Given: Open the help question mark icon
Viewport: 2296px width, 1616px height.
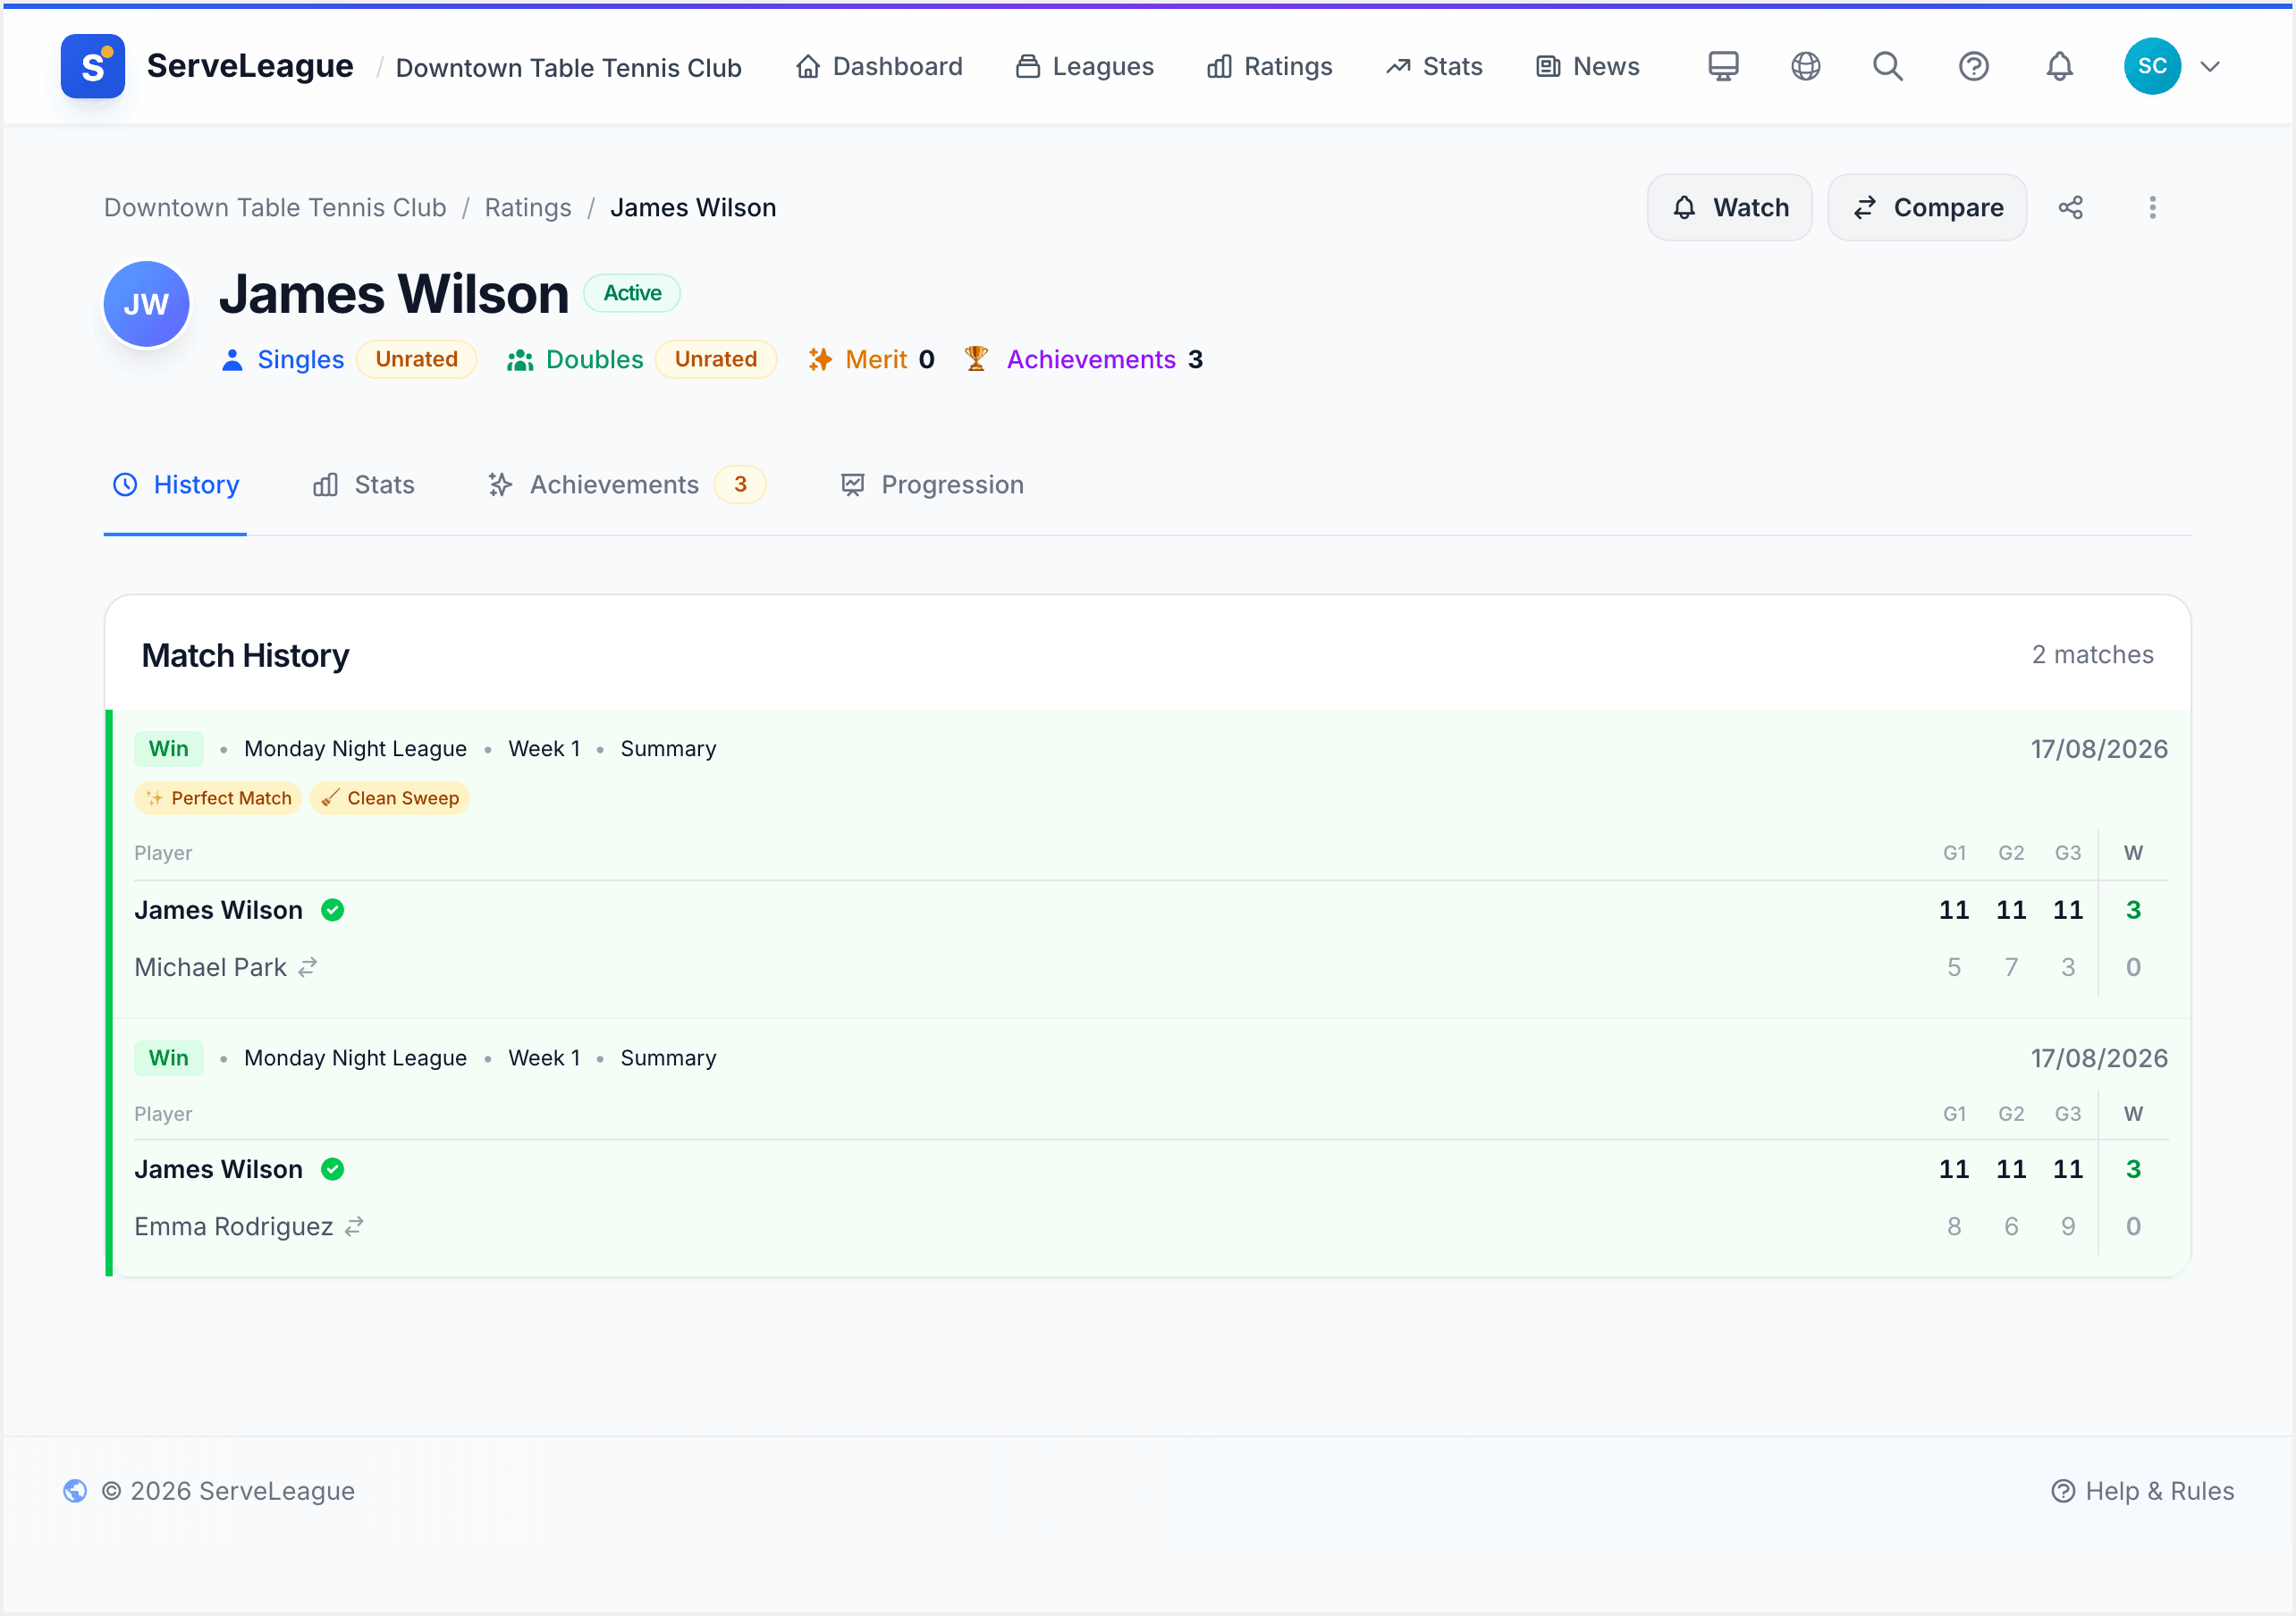Looking at the screenshot, I should 1973,66.
